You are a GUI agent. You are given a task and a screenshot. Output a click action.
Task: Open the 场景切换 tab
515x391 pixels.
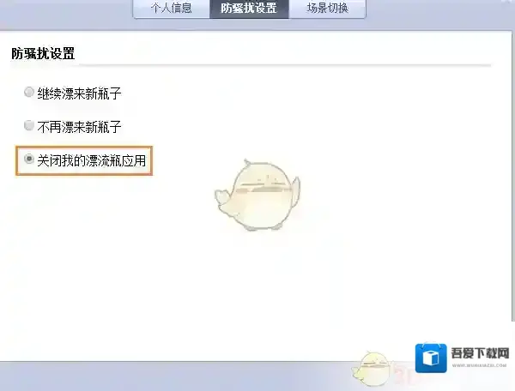point(327,9)
